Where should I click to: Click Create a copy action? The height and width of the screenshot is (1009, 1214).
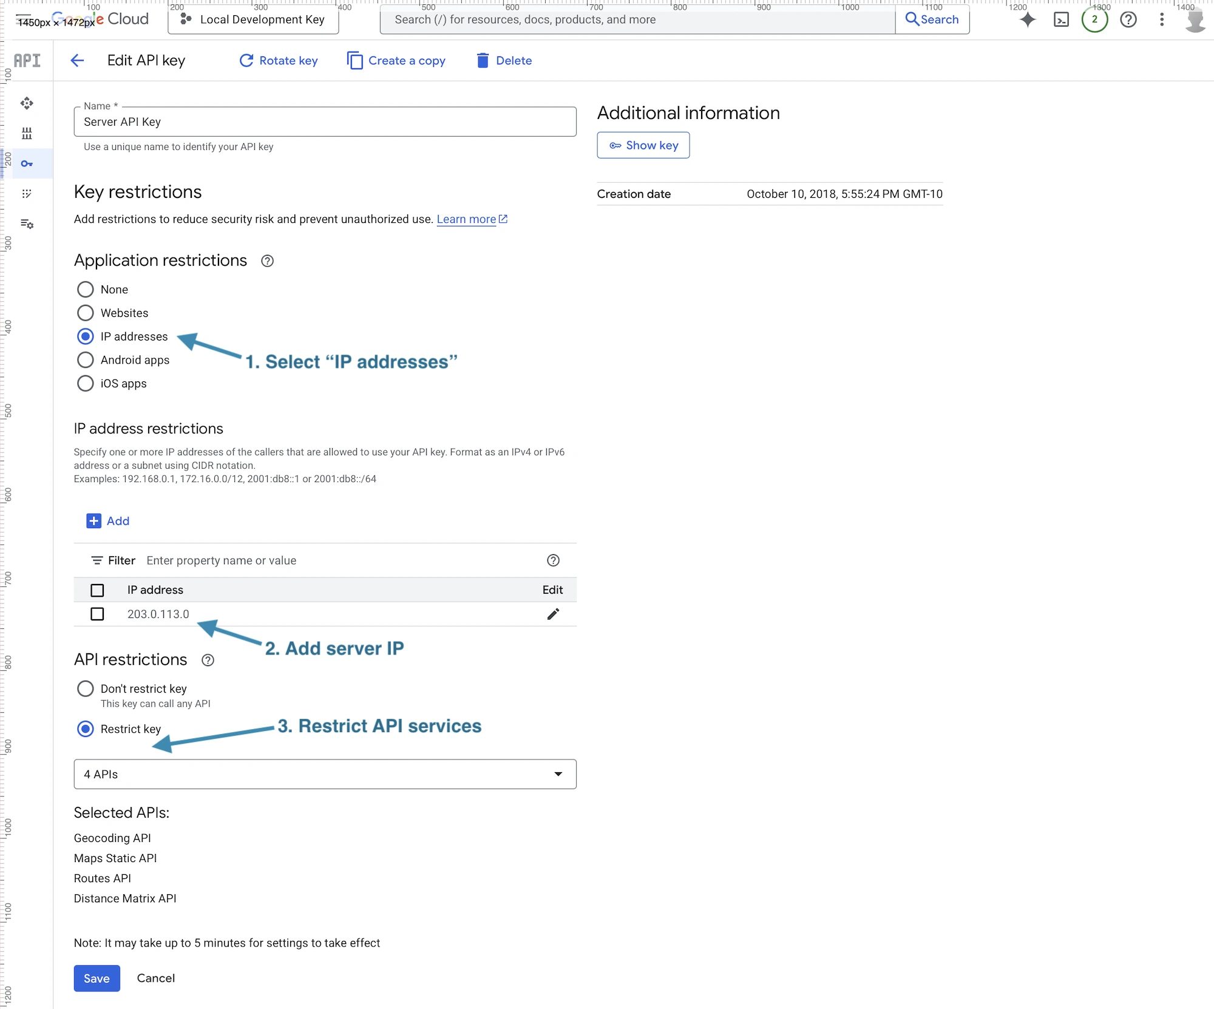[x=396, y=60]
